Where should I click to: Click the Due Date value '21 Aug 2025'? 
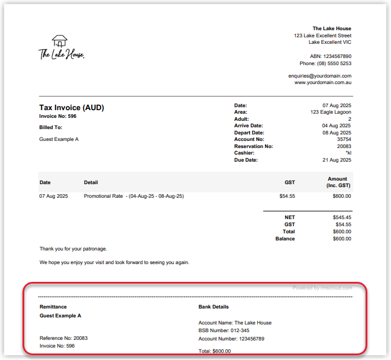[337, 160]
